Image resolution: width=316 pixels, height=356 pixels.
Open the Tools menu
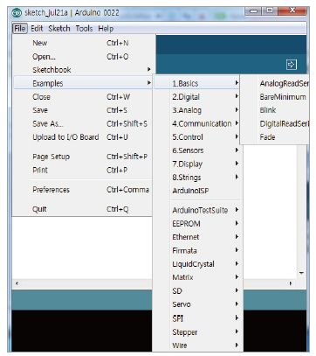click(84, 29)
